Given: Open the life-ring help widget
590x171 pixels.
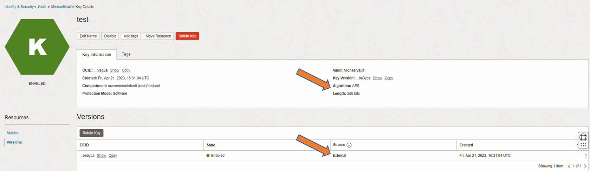Looking at the screenshot, I should coord(583,137).
